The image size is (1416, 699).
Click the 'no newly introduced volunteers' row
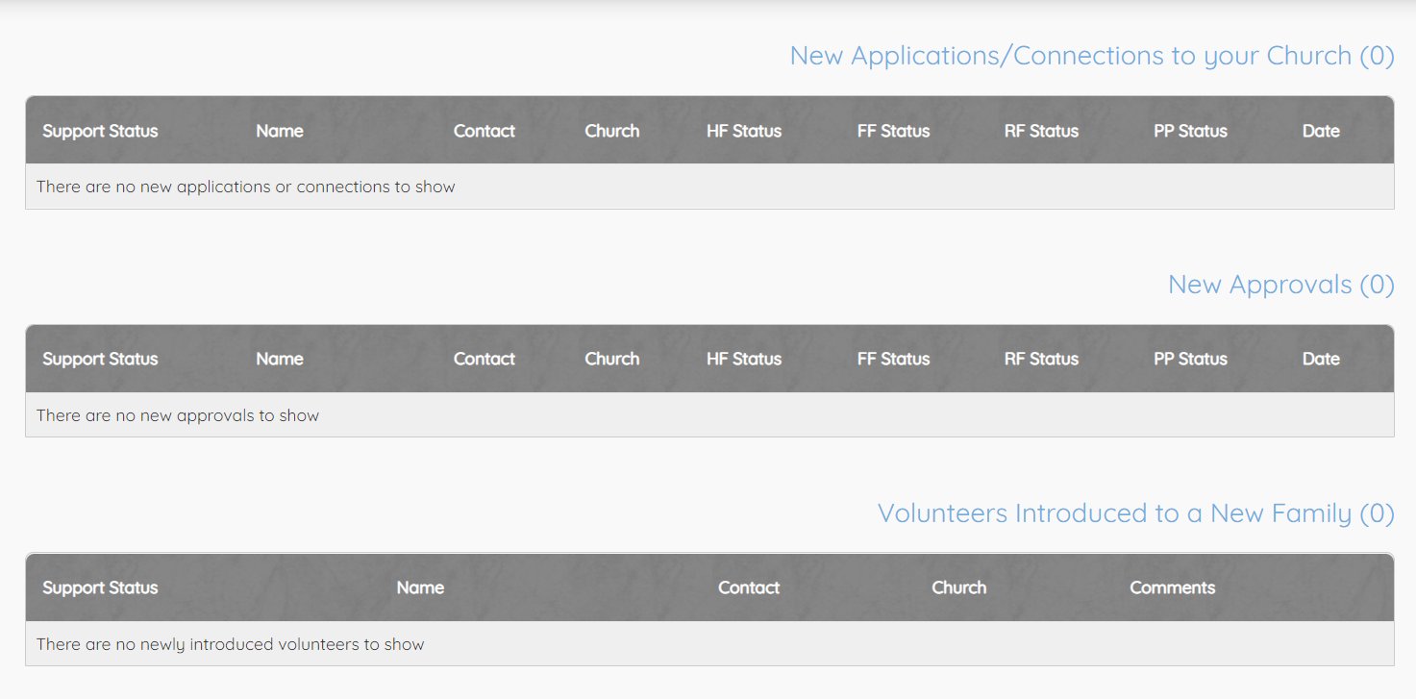(x=231, y=644)
